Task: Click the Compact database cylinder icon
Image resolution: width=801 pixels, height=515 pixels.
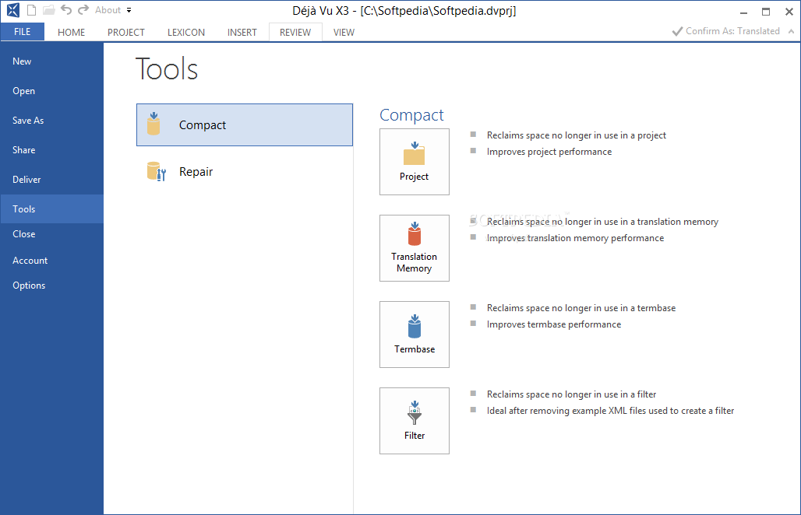Action: 153,124
